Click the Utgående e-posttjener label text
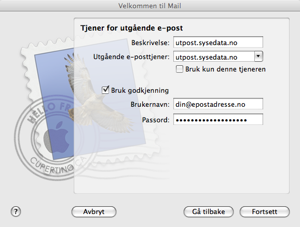 click(x=131, y=57)
